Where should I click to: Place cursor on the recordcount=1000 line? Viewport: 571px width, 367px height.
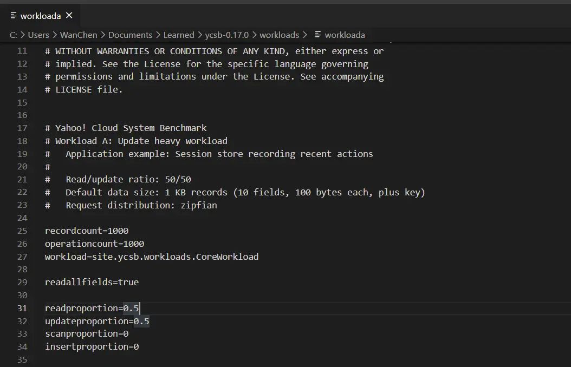(87, 231)
